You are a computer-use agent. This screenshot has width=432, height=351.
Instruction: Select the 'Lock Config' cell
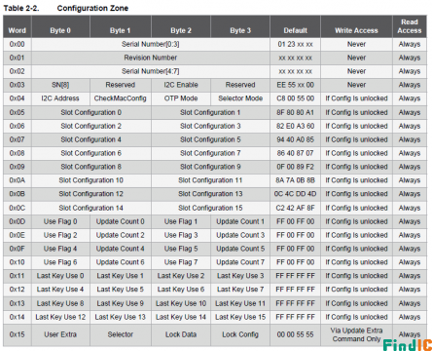pos(240,334)
